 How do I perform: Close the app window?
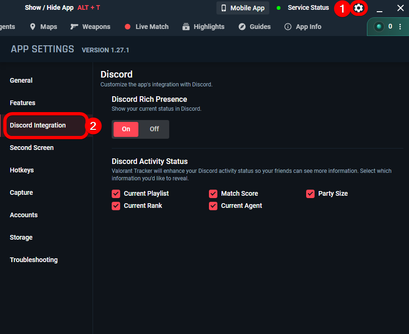(x=401, y=8)
